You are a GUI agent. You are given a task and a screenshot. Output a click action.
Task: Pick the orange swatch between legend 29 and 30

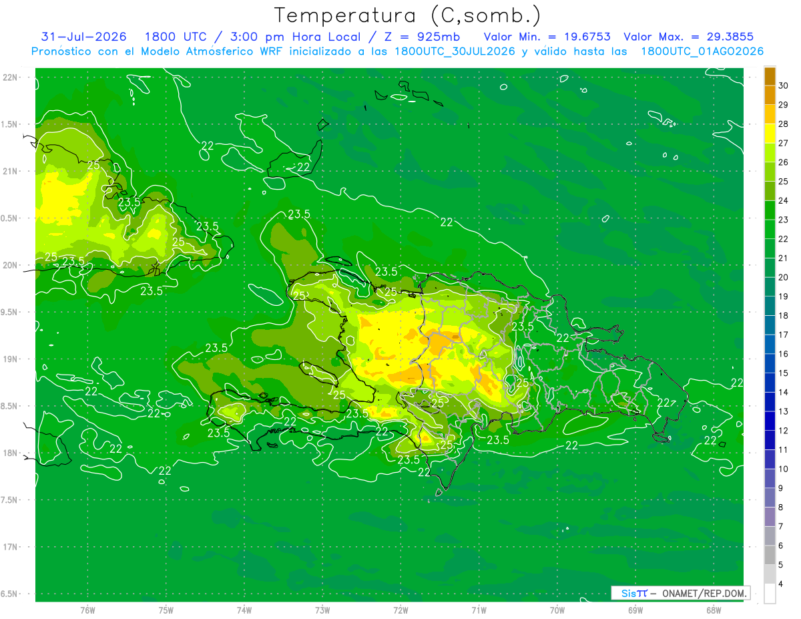pyautogui.click(x=770, y=95)
